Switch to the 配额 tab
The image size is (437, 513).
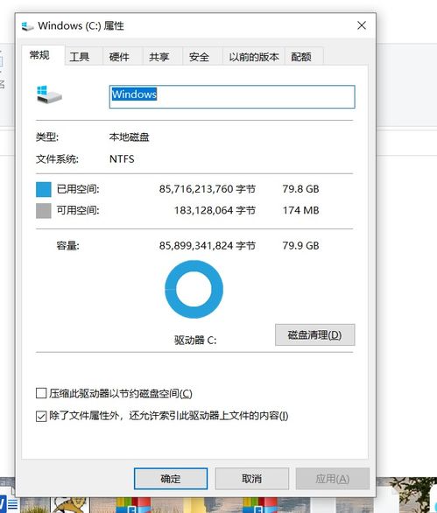(x=304, y=57)
